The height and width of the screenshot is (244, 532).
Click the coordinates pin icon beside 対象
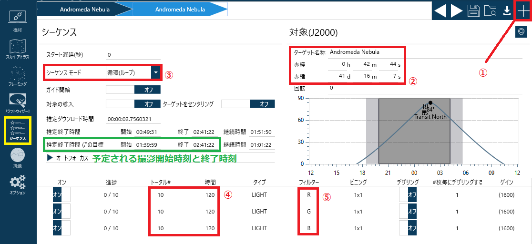click(521, 31)
